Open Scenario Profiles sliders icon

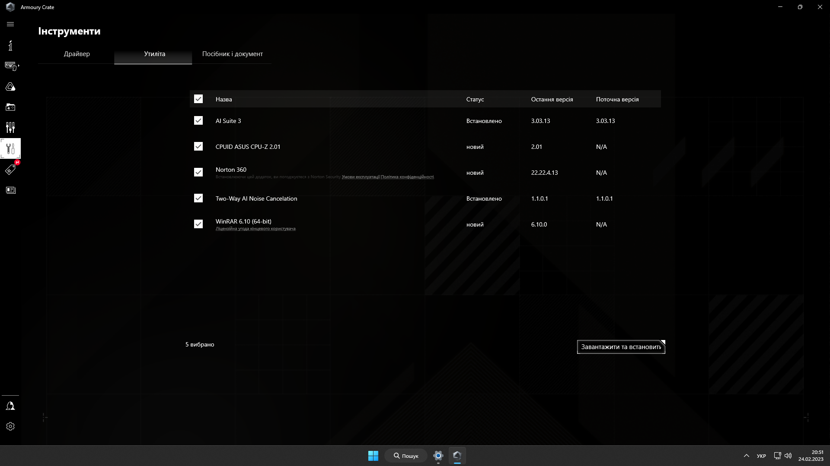point(10,127)
